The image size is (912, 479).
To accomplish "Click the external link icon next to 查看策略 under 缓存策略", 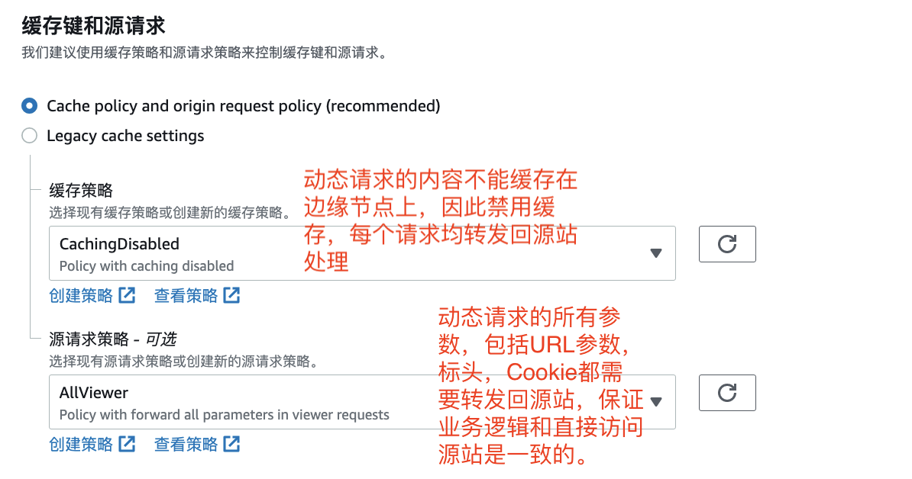I will tap(230, 294).
